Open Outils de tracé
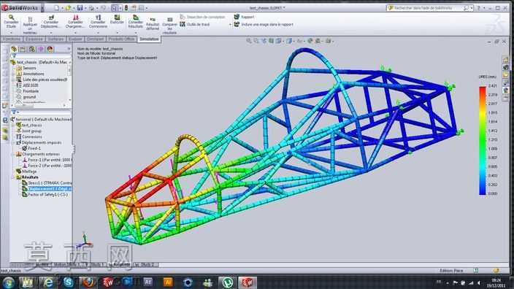 [195, 24]
